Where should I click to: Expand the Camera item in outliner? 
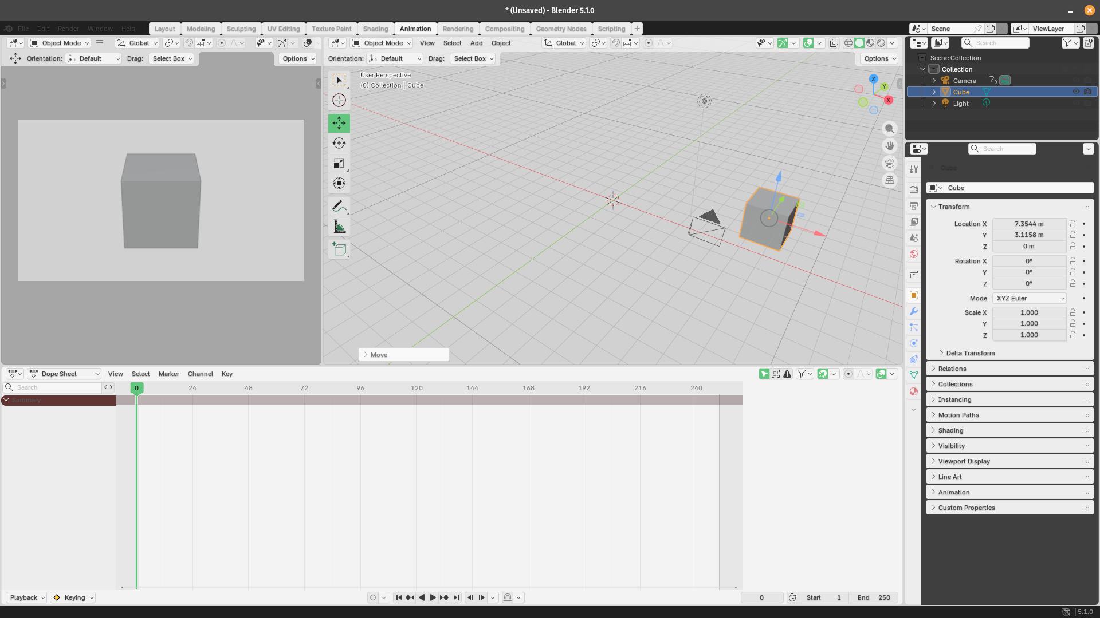pos(934,81)
